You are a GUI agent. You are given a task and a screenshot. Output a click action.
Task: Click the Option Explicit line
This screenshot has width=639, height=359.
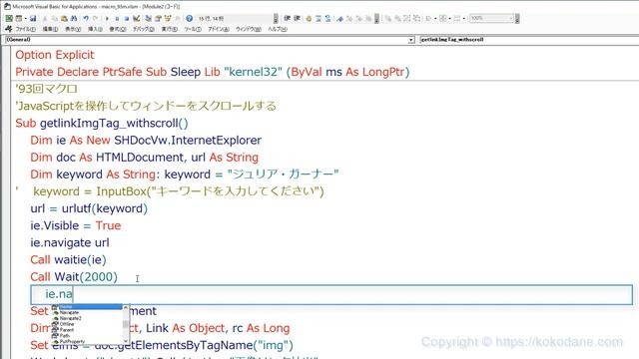55,55
